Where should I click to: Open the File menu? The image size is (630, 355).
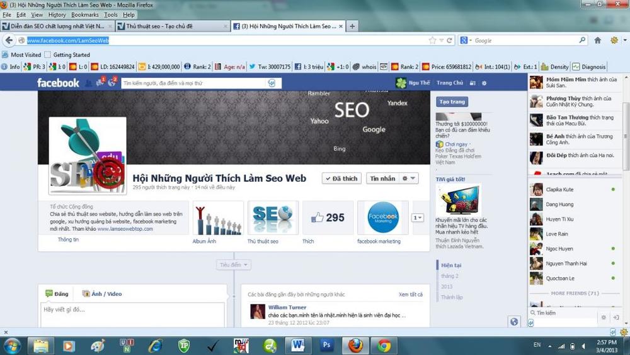click(7, 15)
